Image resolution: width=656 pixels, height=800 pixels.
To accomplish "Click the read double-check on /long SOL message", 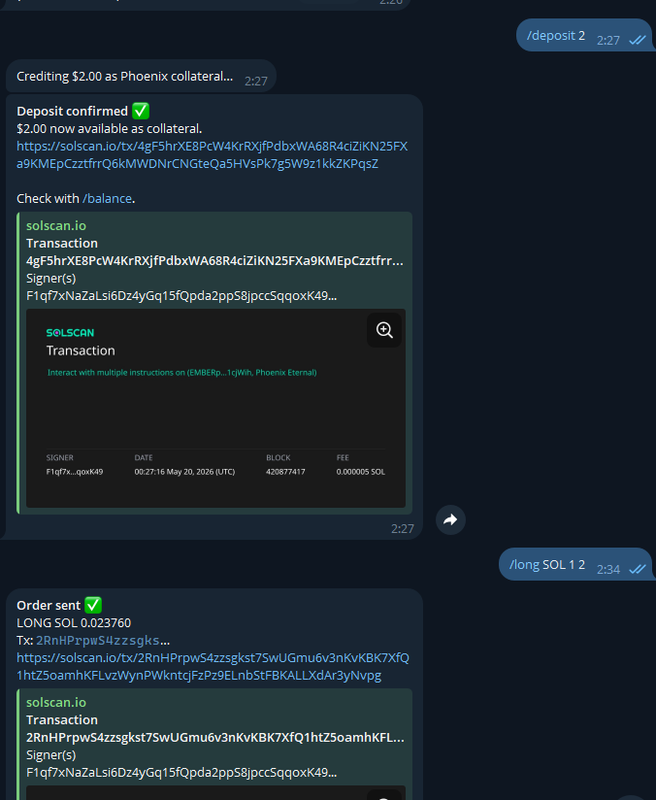I will pos(638,569).
